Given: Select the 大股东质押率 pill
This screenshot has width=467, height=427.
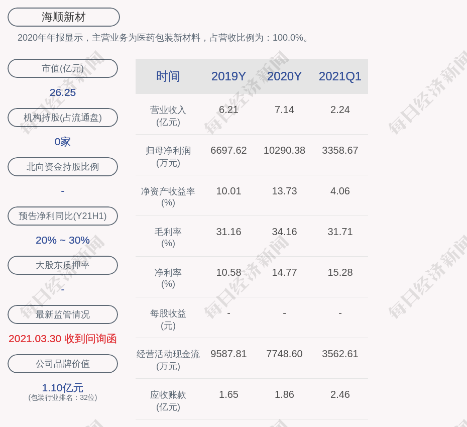Looking at the screenshot, I should (x=63, y=265).
